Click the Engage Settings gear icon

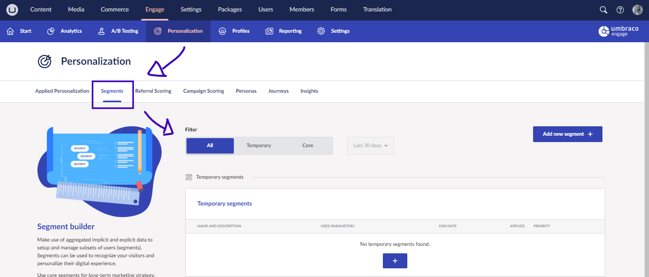click(321, 31)
